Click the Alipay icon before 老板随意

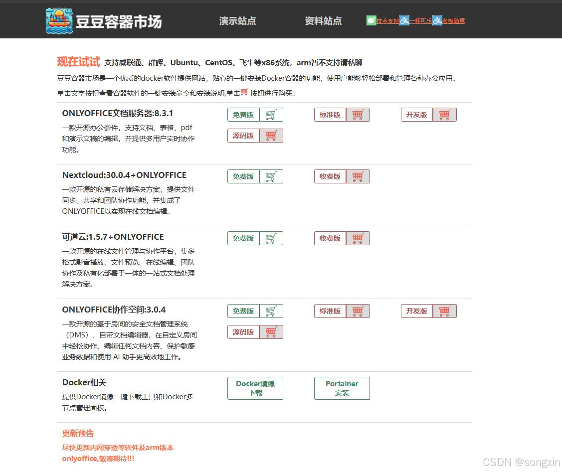coord(437,21)
